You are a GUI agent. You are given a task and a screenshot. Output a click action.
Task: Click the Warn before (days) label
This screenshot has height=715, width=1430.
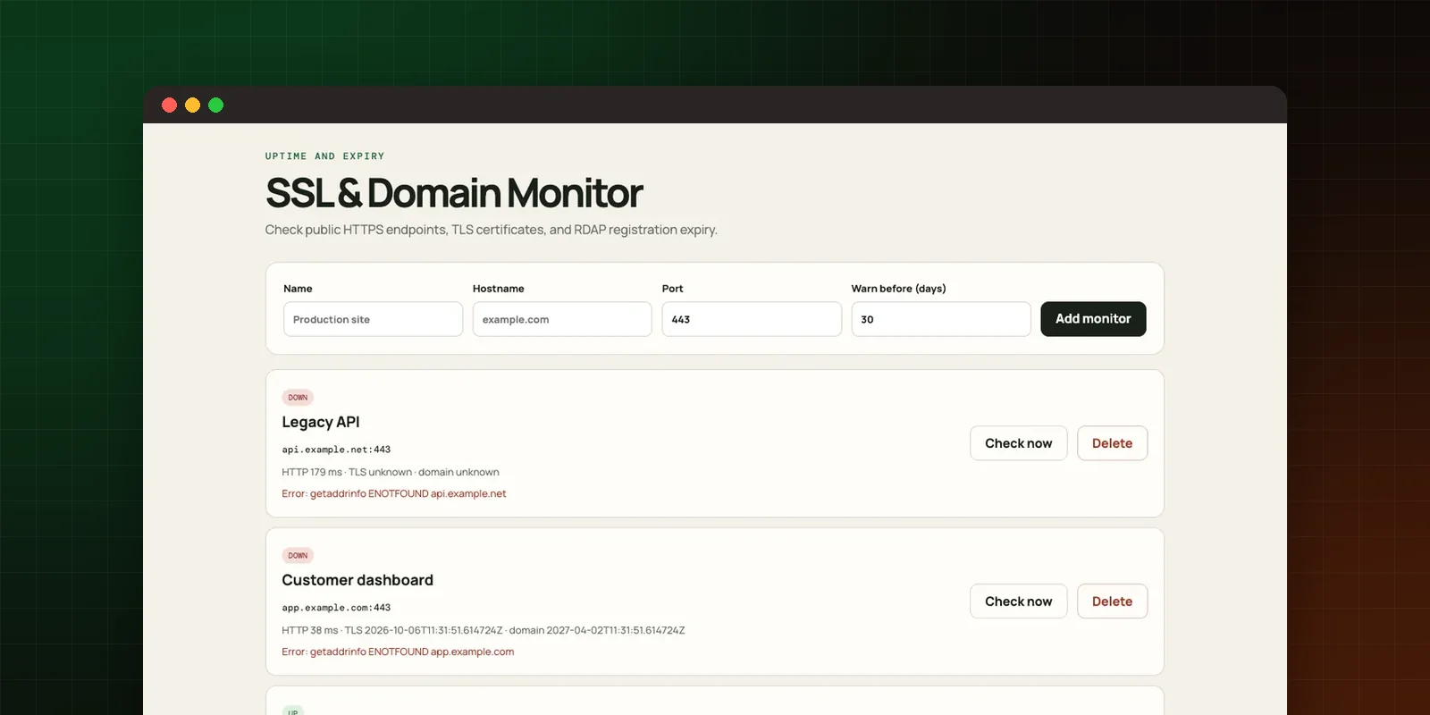898,289
